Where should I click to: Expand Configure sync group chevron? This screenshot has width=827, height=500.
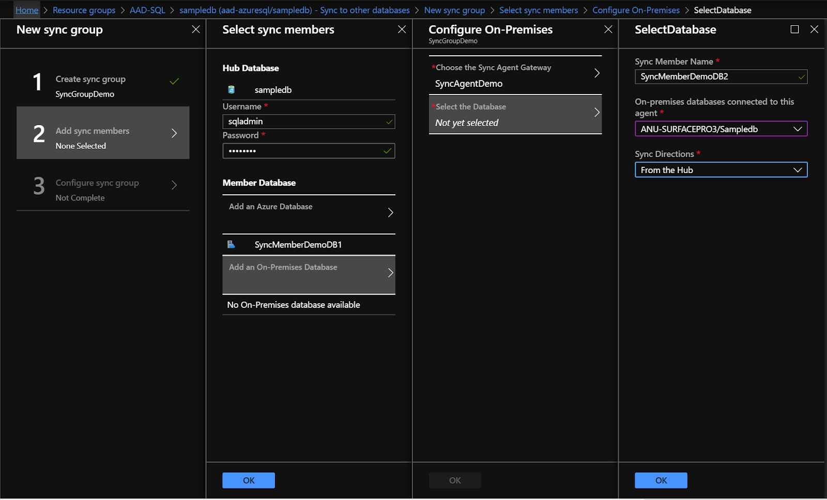pyautogui.click(x=174, y=185)
